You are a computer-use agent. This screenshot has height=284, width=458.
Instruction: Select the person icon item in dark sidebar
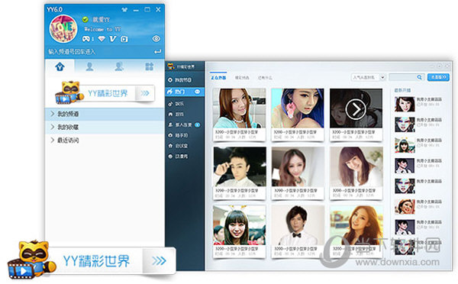[x=185, y=124]
